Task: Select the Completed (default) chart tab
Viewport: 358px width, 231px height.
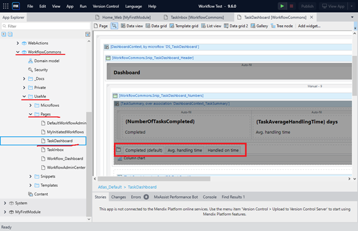Action: pos(143,150)
